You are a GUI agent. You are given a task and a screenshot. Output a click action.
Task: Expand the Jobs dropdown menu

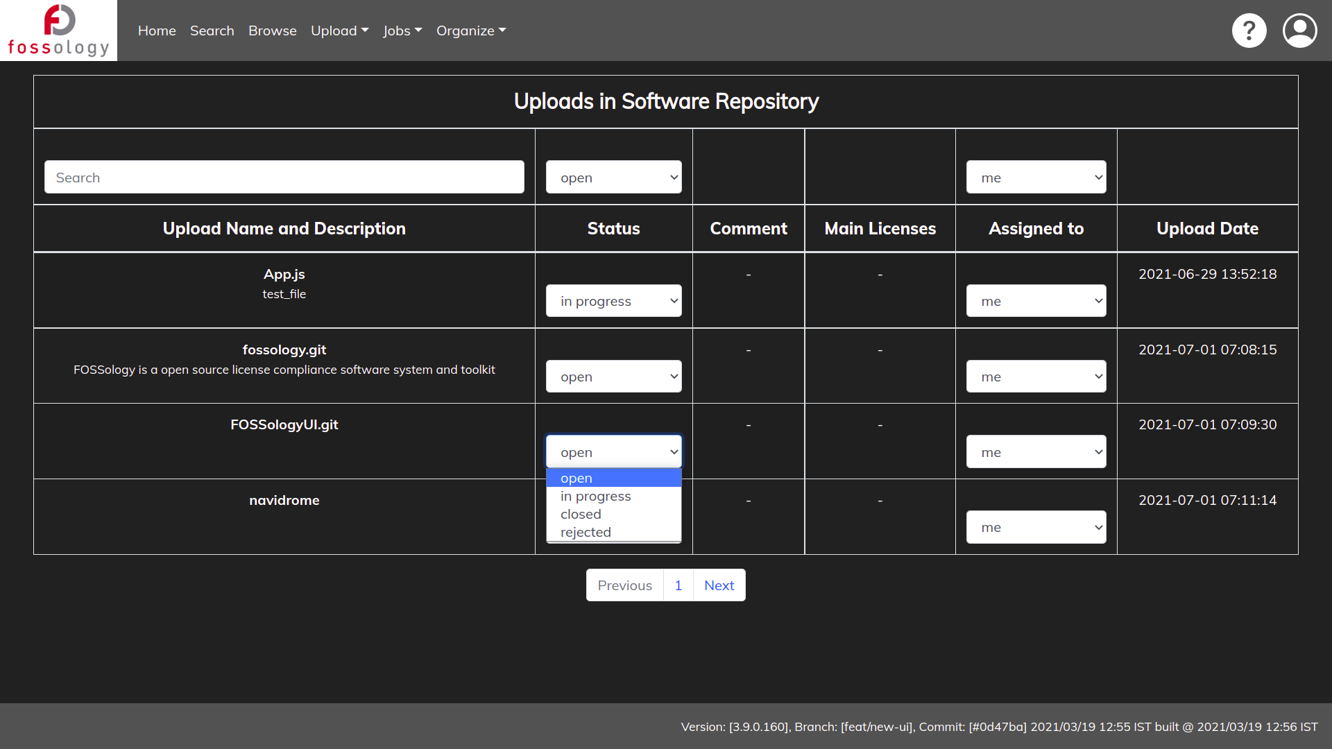402,31
